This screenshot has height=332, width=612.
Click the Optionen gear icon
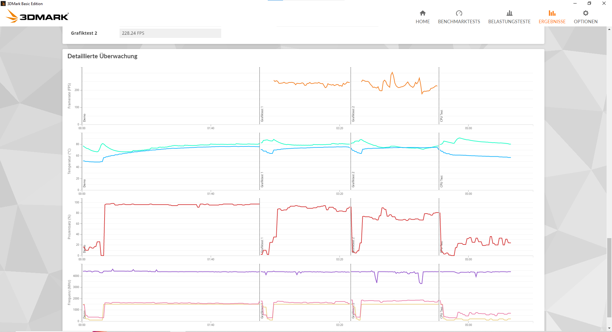pyautogui.click(x=586, y=13)
